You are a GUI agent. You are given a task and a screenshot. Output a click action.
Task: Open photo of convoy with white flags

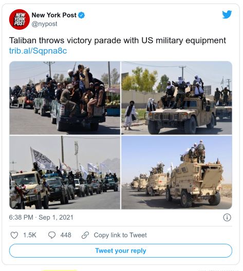(65, 172)
